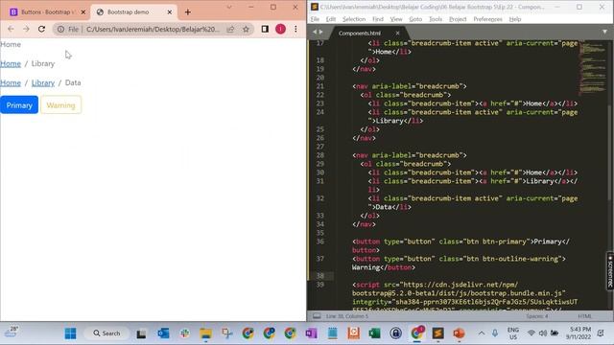Open the Chrome profile avatar
The image size is (614, 345).
(280, 29)
